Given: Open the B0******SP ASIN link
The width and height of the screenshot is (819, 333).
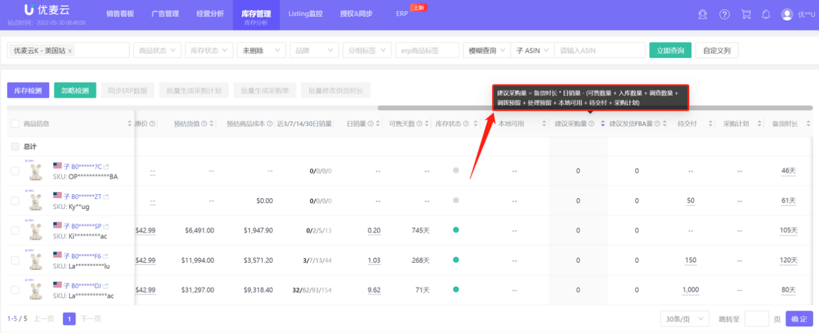Looking at the screenshot, I should [x=86, y=227].
